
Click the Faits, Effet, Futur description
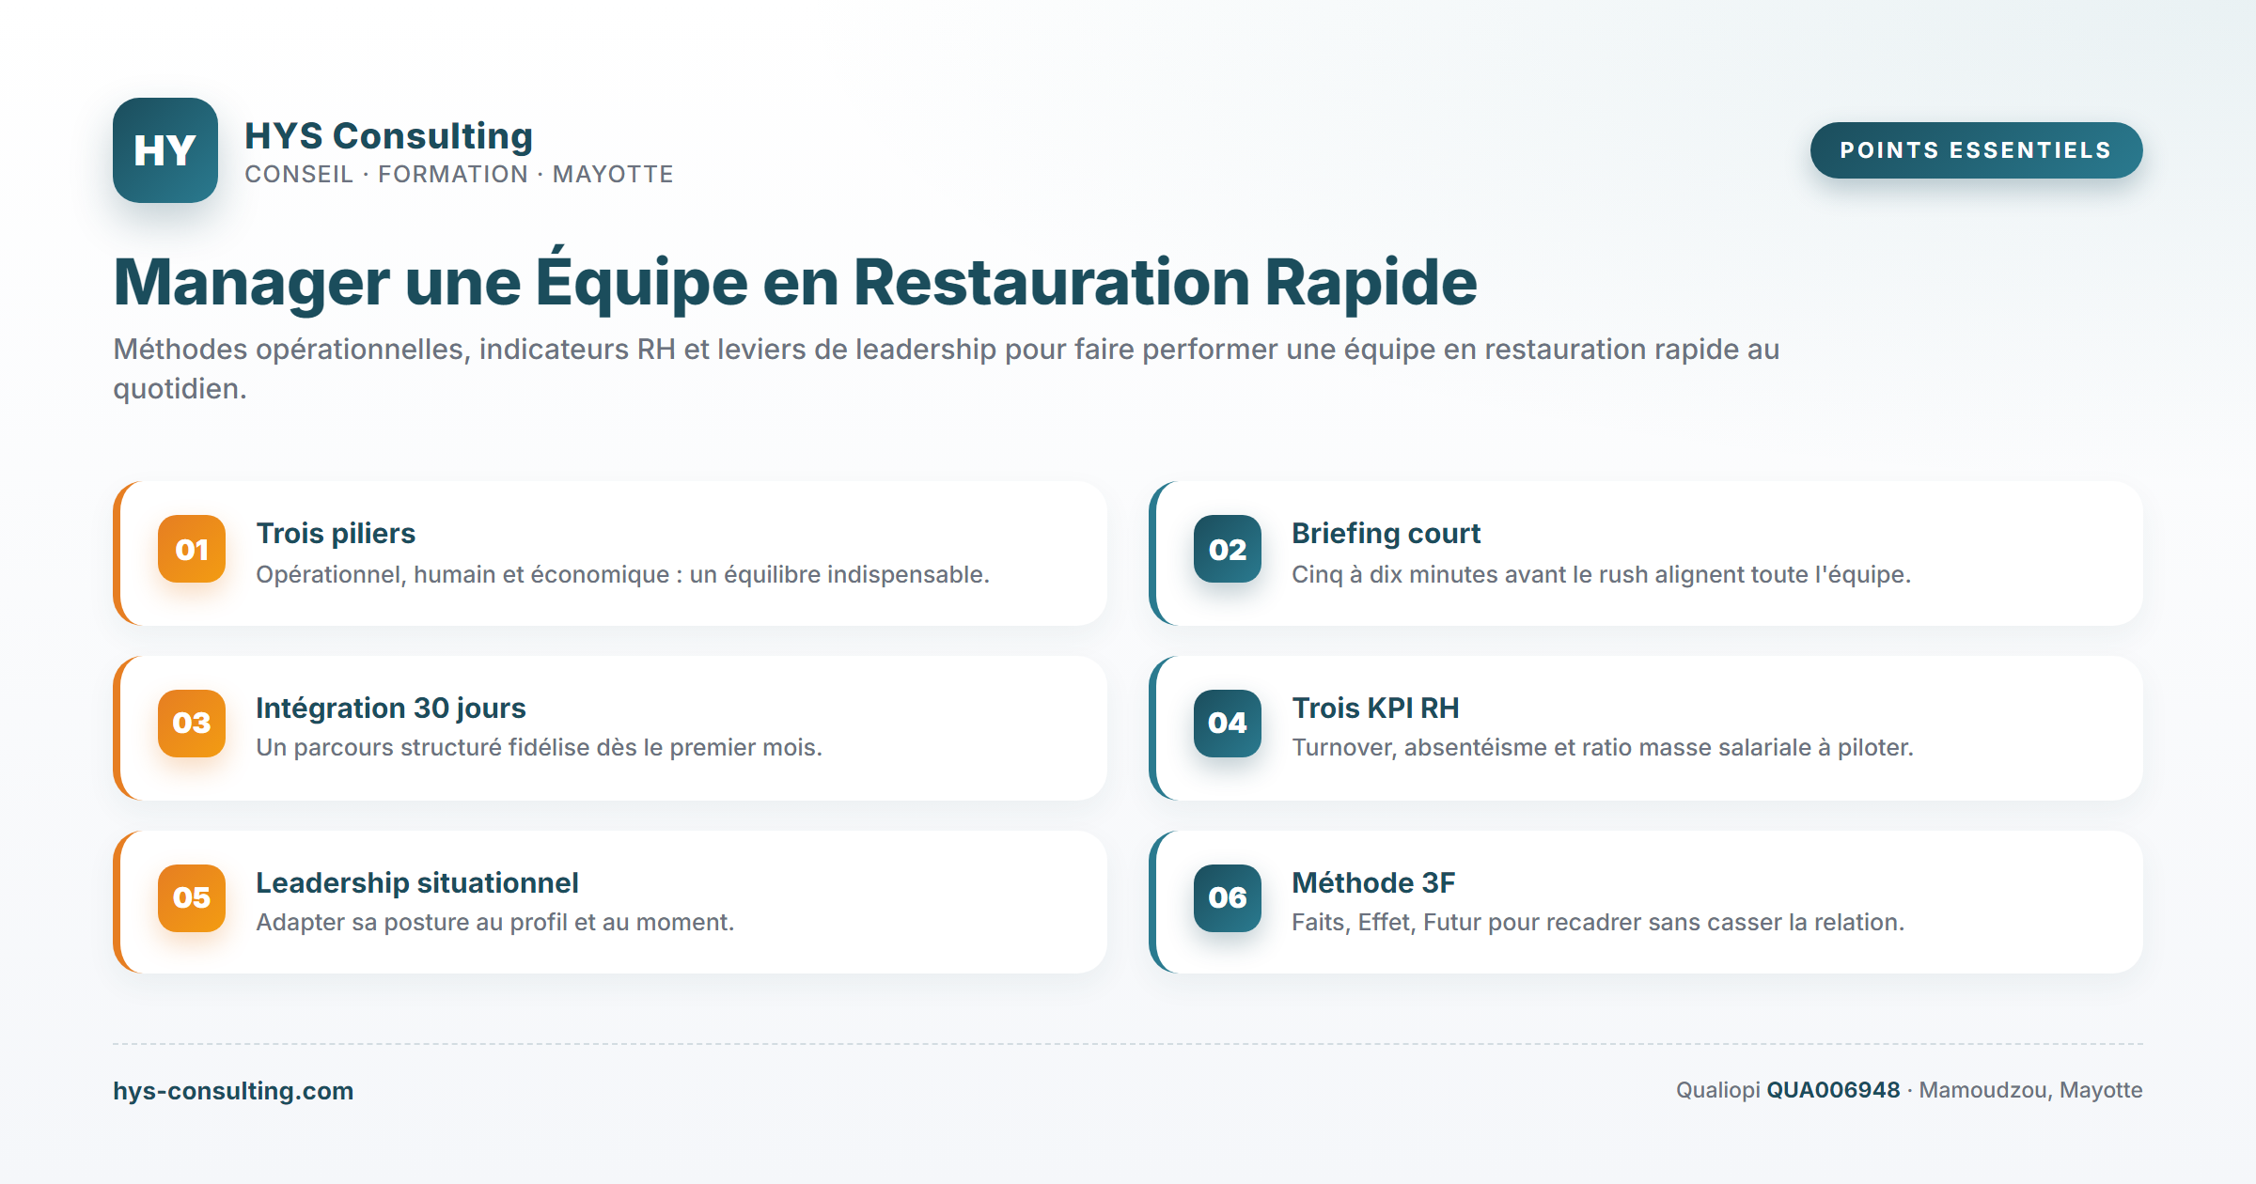1598,922
